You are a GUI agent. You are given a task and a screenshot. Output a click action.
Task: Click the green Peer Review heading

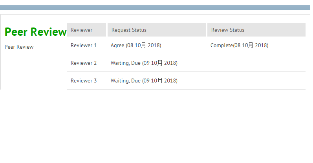click(35, 32)
